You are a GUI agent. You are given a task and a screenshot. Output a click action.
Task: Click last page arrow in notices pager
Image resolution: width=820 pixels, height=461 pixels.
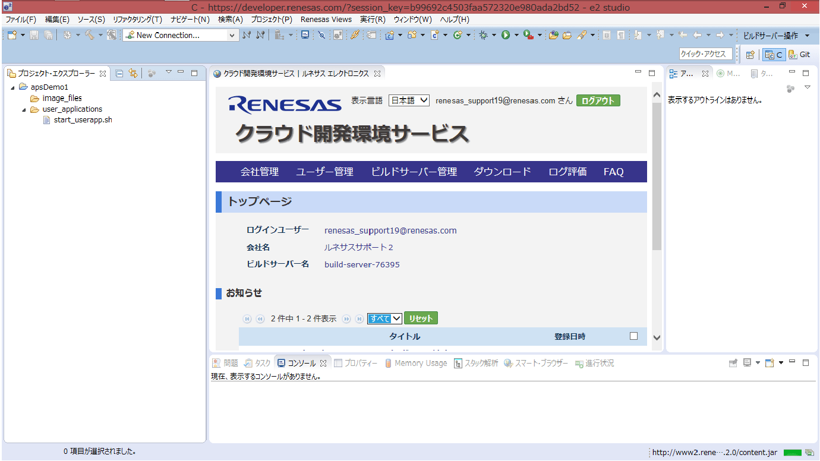(359, 319)
